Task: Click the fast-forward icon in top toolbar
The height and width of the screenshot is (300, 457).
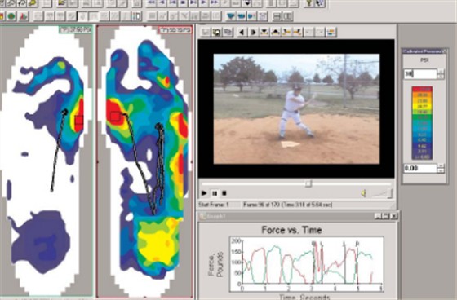Action: pos(215,3)
